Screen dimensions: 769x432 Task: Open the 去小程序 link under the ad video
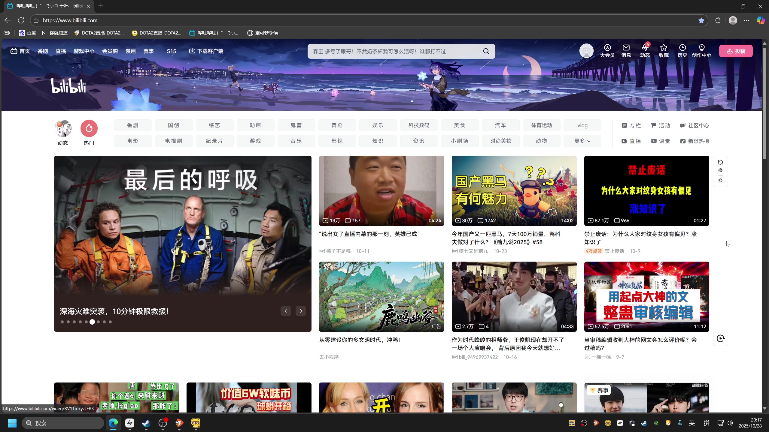point(328,357)
